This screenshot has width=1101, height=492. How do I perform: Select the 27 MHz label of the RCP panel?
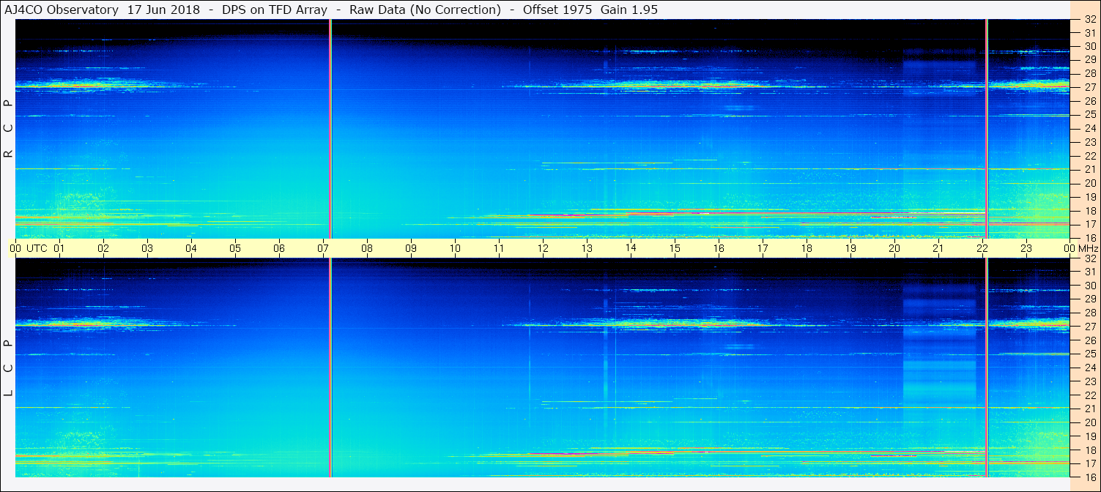[1090, 87]
